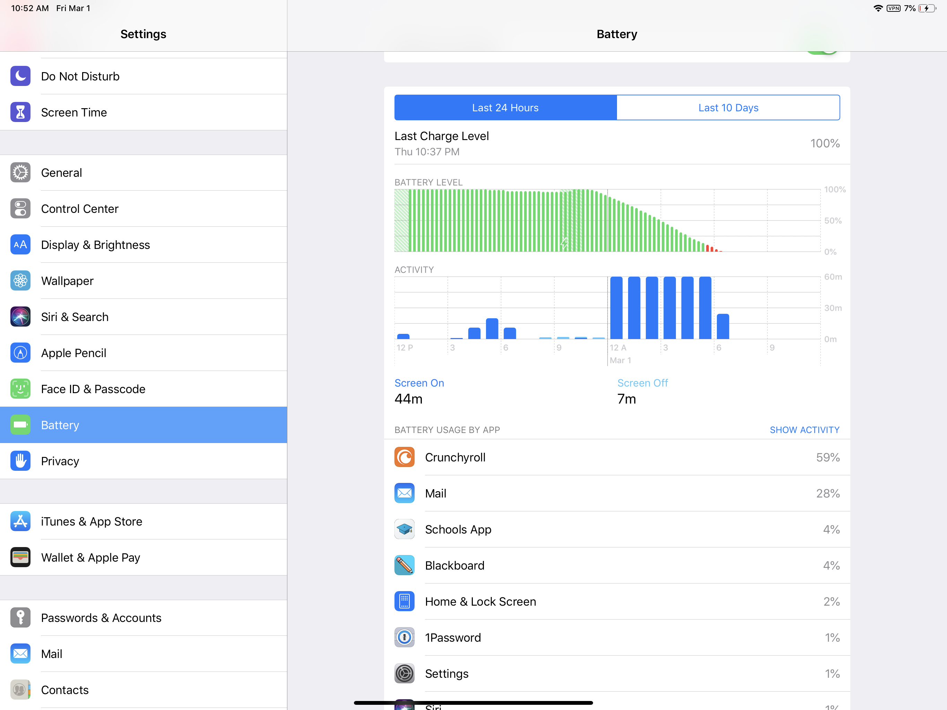Tap the Do Not Disturb moon icon
This screenshot has height=710, width=947.
(20, 76)
